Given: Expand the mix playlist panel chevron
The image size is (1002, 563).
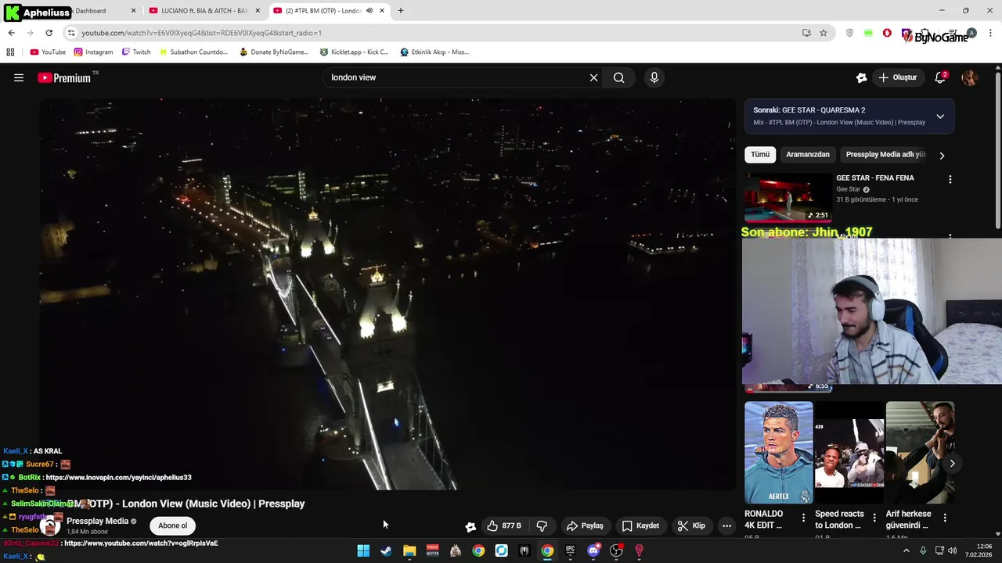Looking at the screenshot, I should (x=940, y=117).
